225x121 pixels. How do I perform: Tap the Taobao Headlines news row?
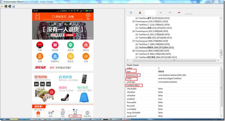tap(63, 68)
